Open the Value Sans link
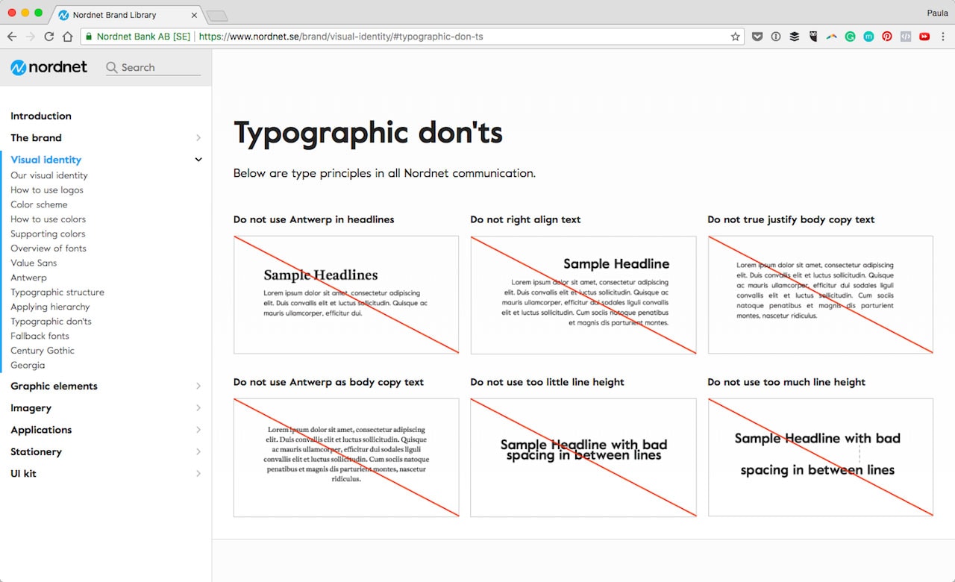955x582 pixels. (x=34, y=263)
